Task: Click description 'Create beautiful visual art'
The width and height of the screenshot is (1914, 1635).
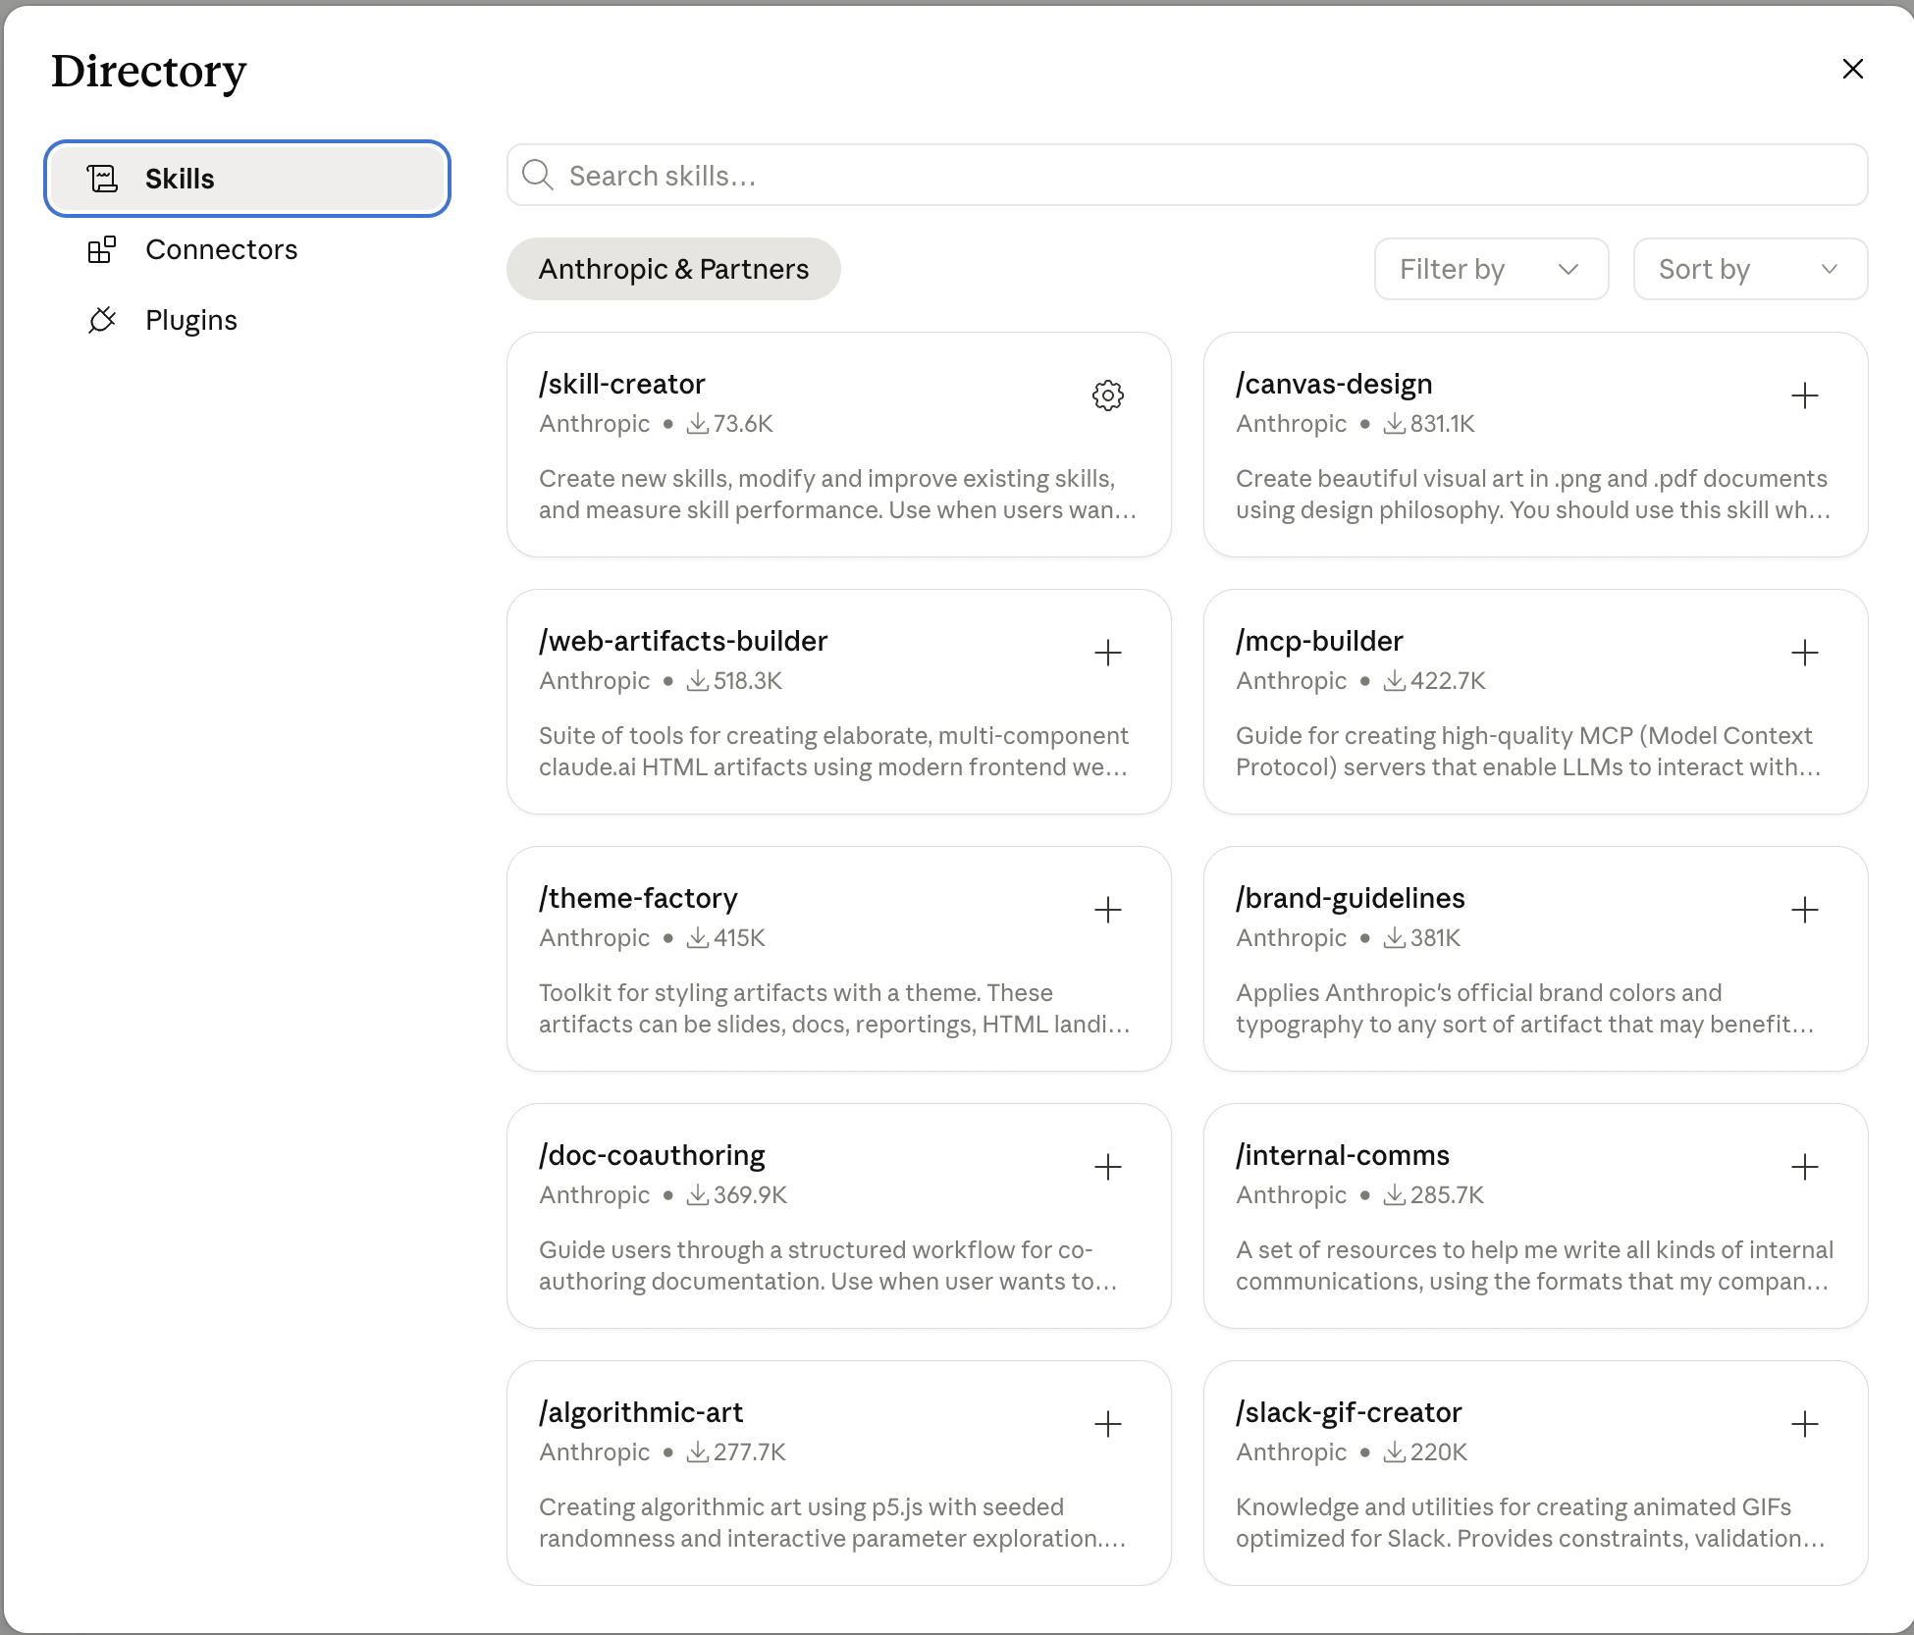Action: pos(1533,494)
